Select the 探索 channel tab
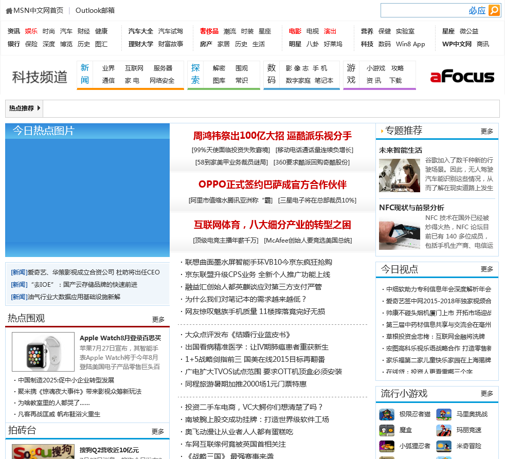 (195, 74)
